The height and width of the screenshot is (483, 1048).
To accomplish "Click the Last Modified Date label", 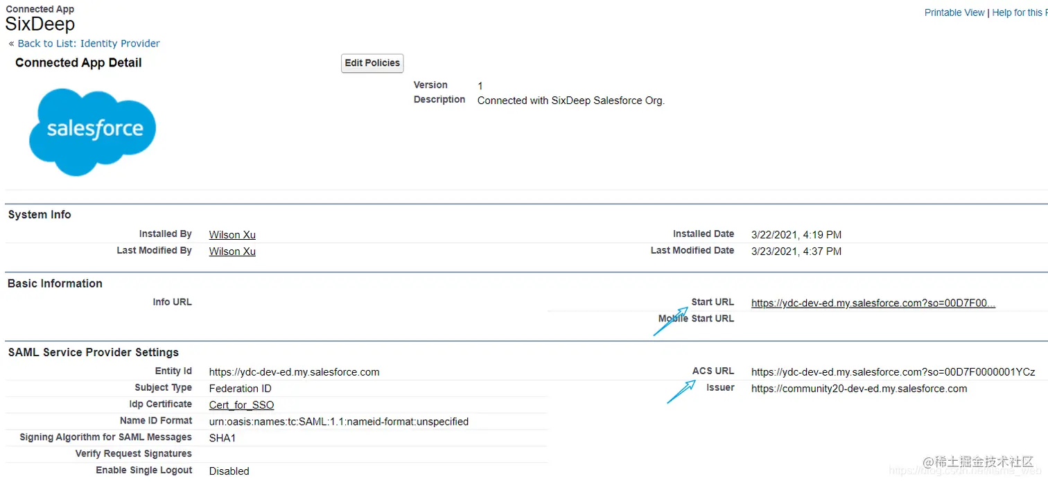I will coord(692,250).
